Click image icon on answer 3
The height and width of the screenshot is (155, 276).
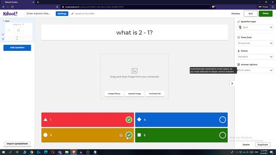point(121,135)
